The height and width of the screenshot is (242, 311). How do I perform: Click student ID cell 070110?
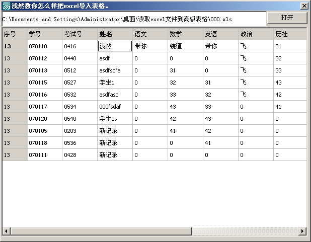[x=45, y=46]
